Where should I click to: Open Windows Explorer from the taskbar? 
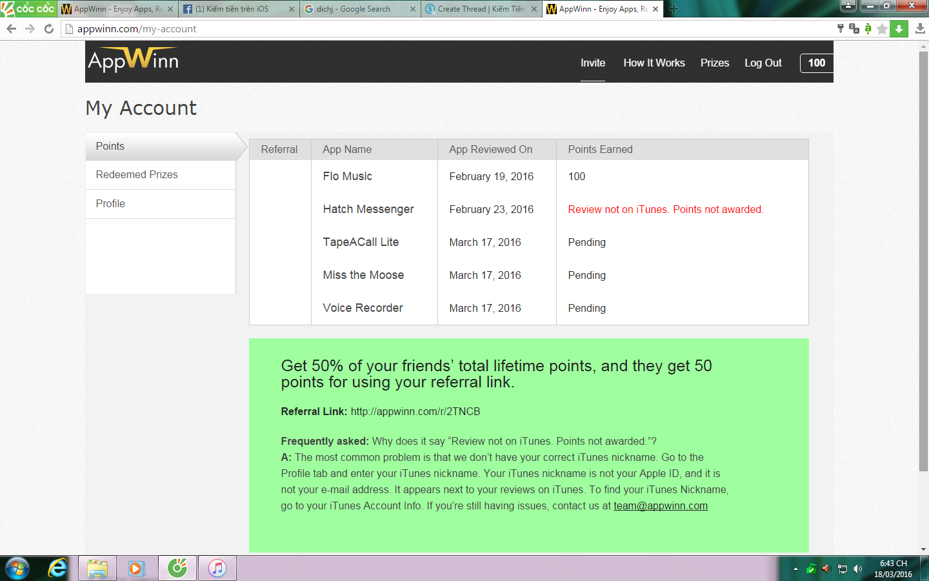pyautogui.click(x=97, y=568)
